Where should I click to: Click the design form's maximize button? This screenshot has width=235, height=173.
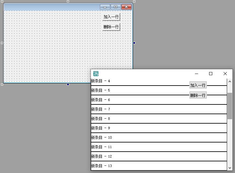[115, 7]
